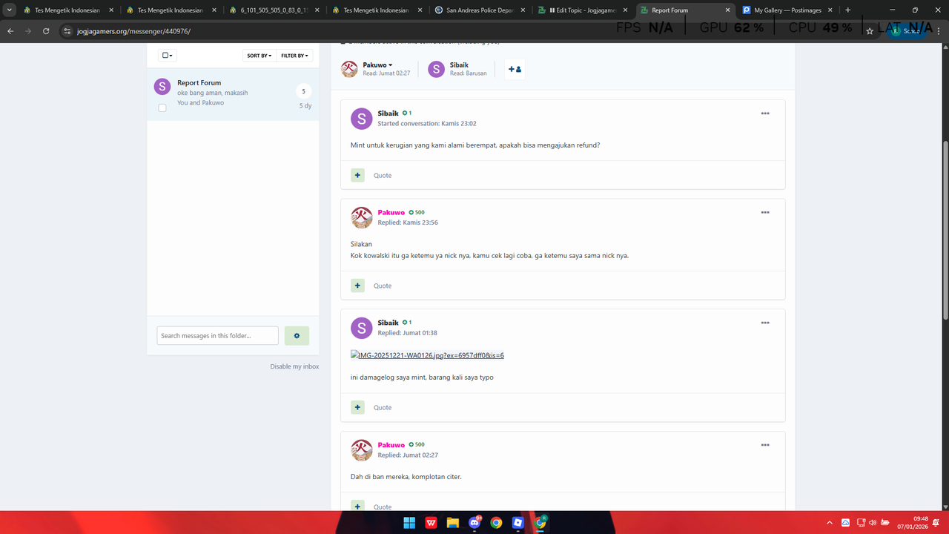Image resolution: width=949 pixels, height=534 pixels.
Task: Click 'Replied: Jumat 01:38' timestamp
Action: click(x=407, y=333)
